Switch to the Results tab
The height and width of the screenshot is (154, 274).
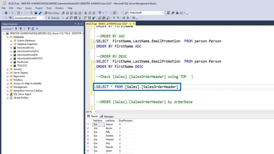(92, 116)
